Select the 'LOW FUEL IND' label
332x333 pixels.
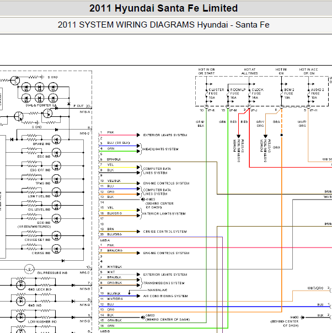coord(39,196)
